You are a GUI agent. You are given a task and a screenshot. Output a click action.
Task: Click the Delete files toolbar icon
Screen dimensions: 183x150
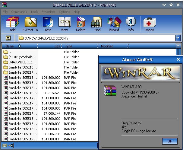pos(81,24)
